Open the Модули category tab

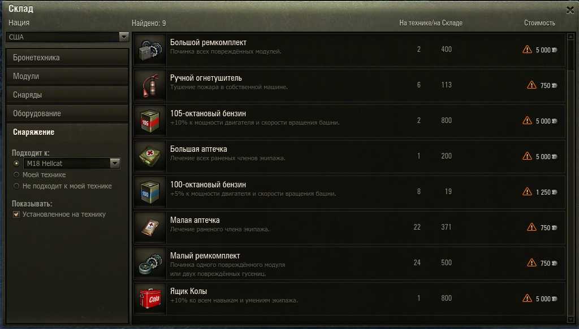click(x=67, y=76)
